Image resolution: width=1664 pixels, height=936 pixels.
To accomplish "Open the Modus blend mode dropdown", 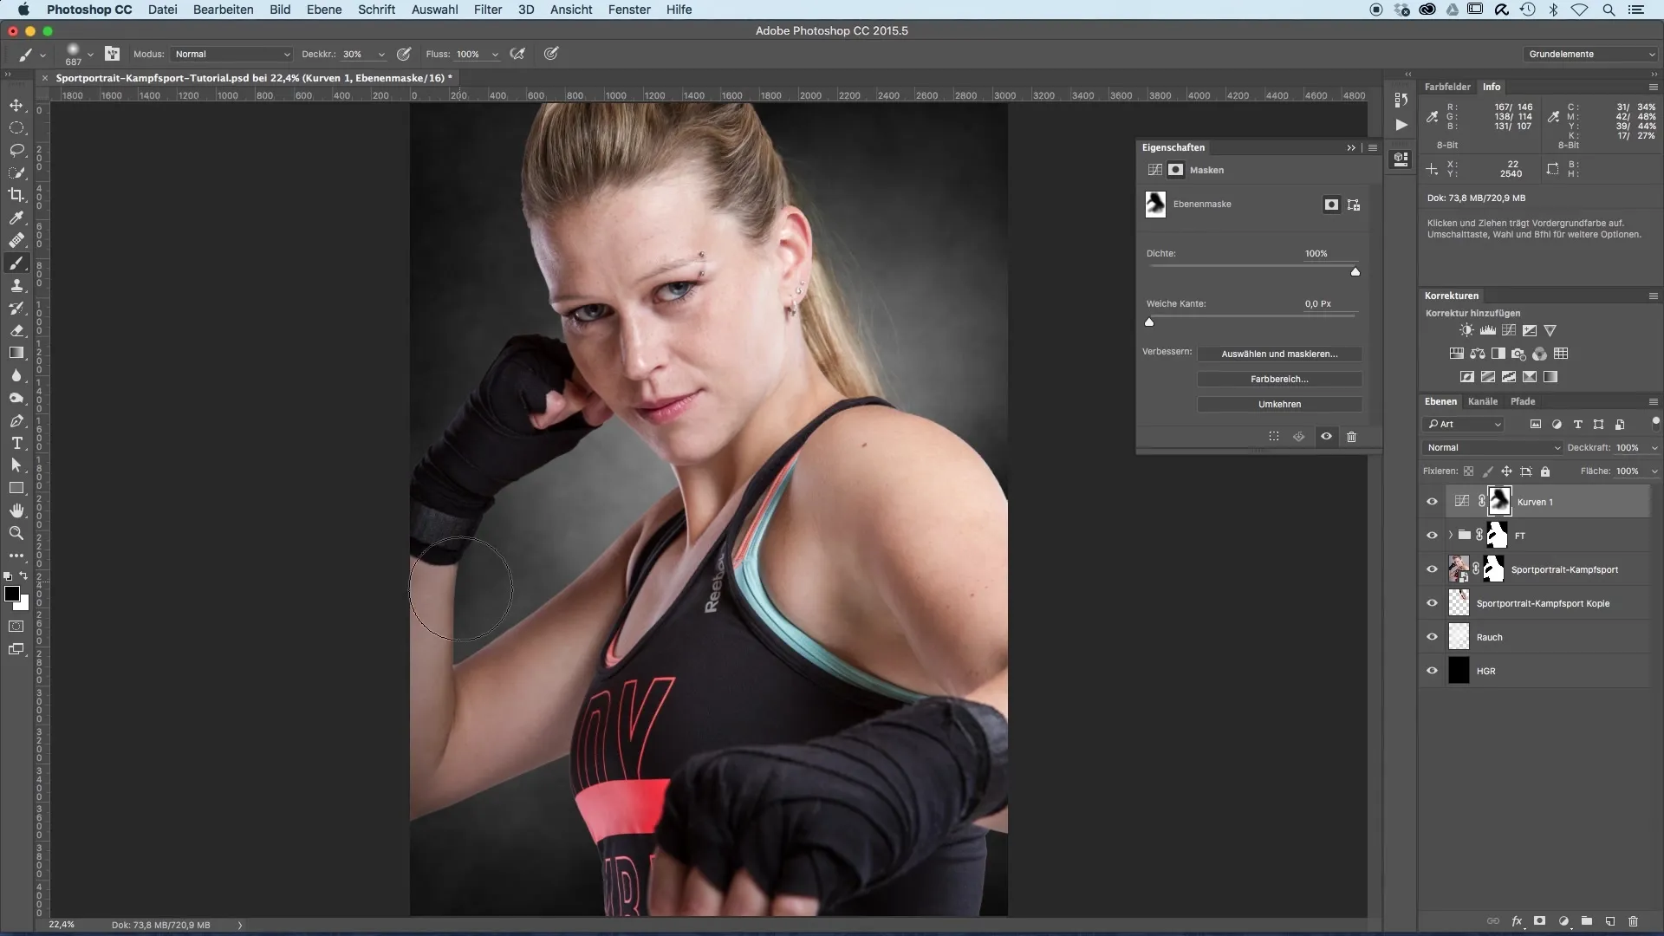I will [x=231, y=54].
